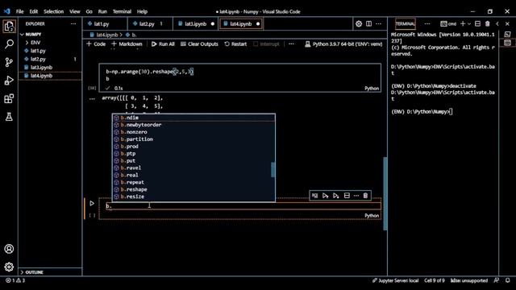Viewport: 516px width, 290px height.
Task: Open the Terminal menu
Action: (122, 11)
